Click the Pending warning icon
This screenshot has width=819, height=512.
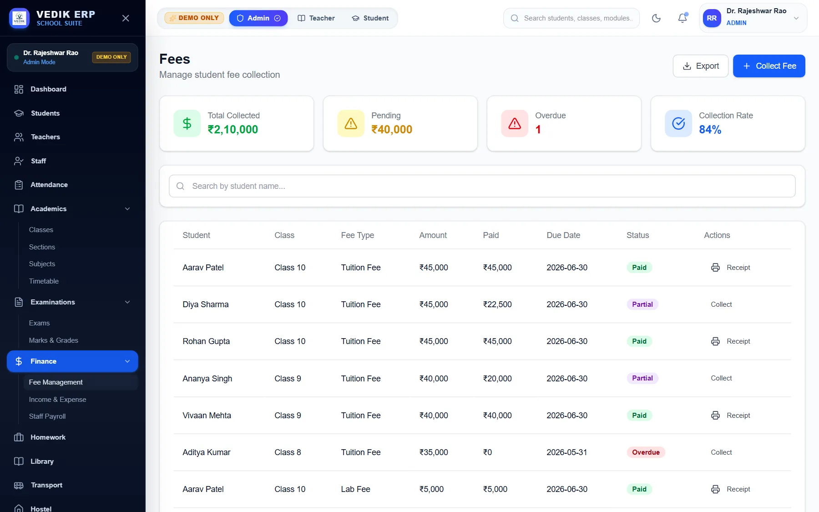[x=351, y=123]
